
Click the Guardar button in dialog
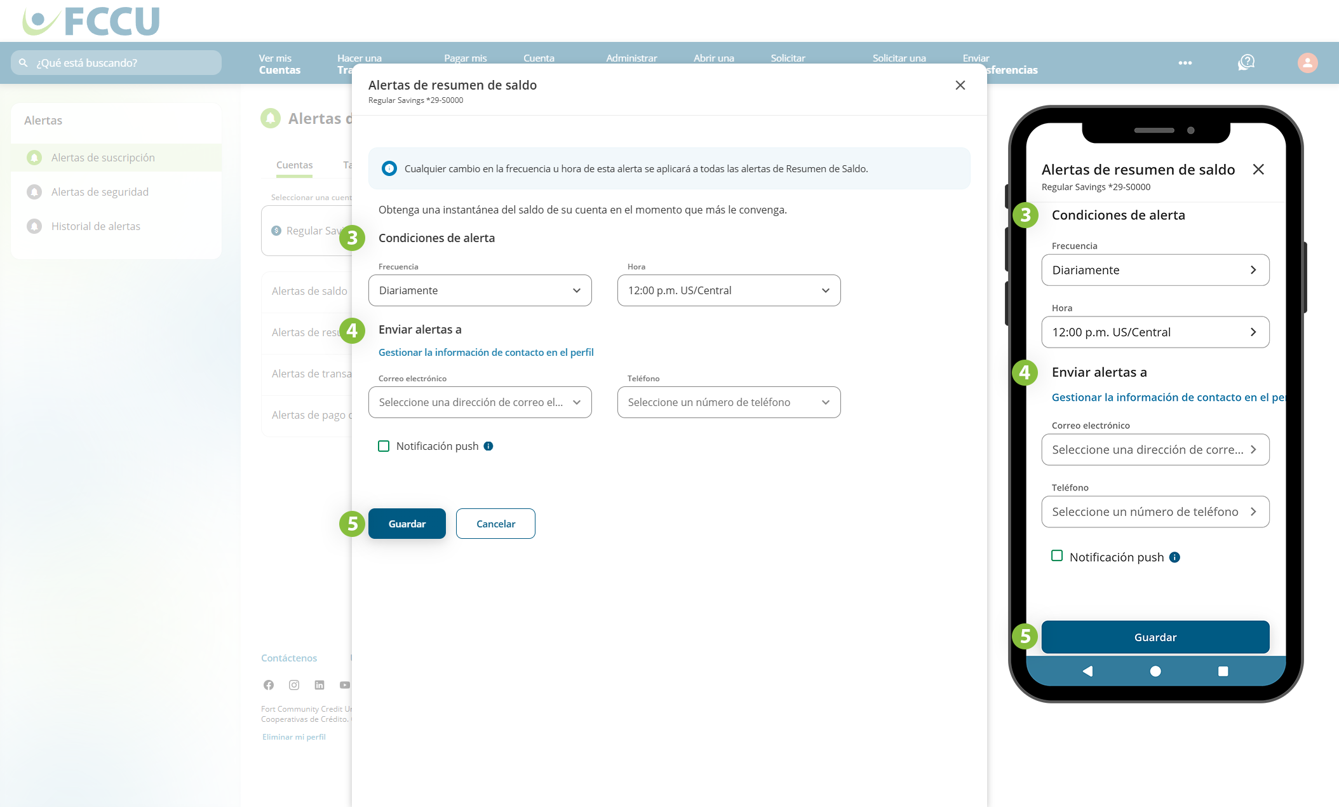pos(407,524)
